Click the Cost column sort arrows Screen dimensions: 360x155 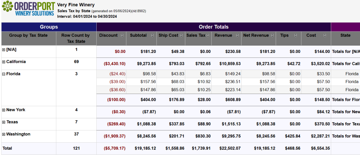pyautogui.click(x=327, y=35)
